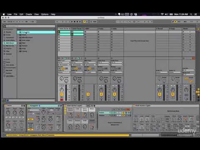Enable MIDI Map mode switch
The image size is (200, 150).
point(185,22)
